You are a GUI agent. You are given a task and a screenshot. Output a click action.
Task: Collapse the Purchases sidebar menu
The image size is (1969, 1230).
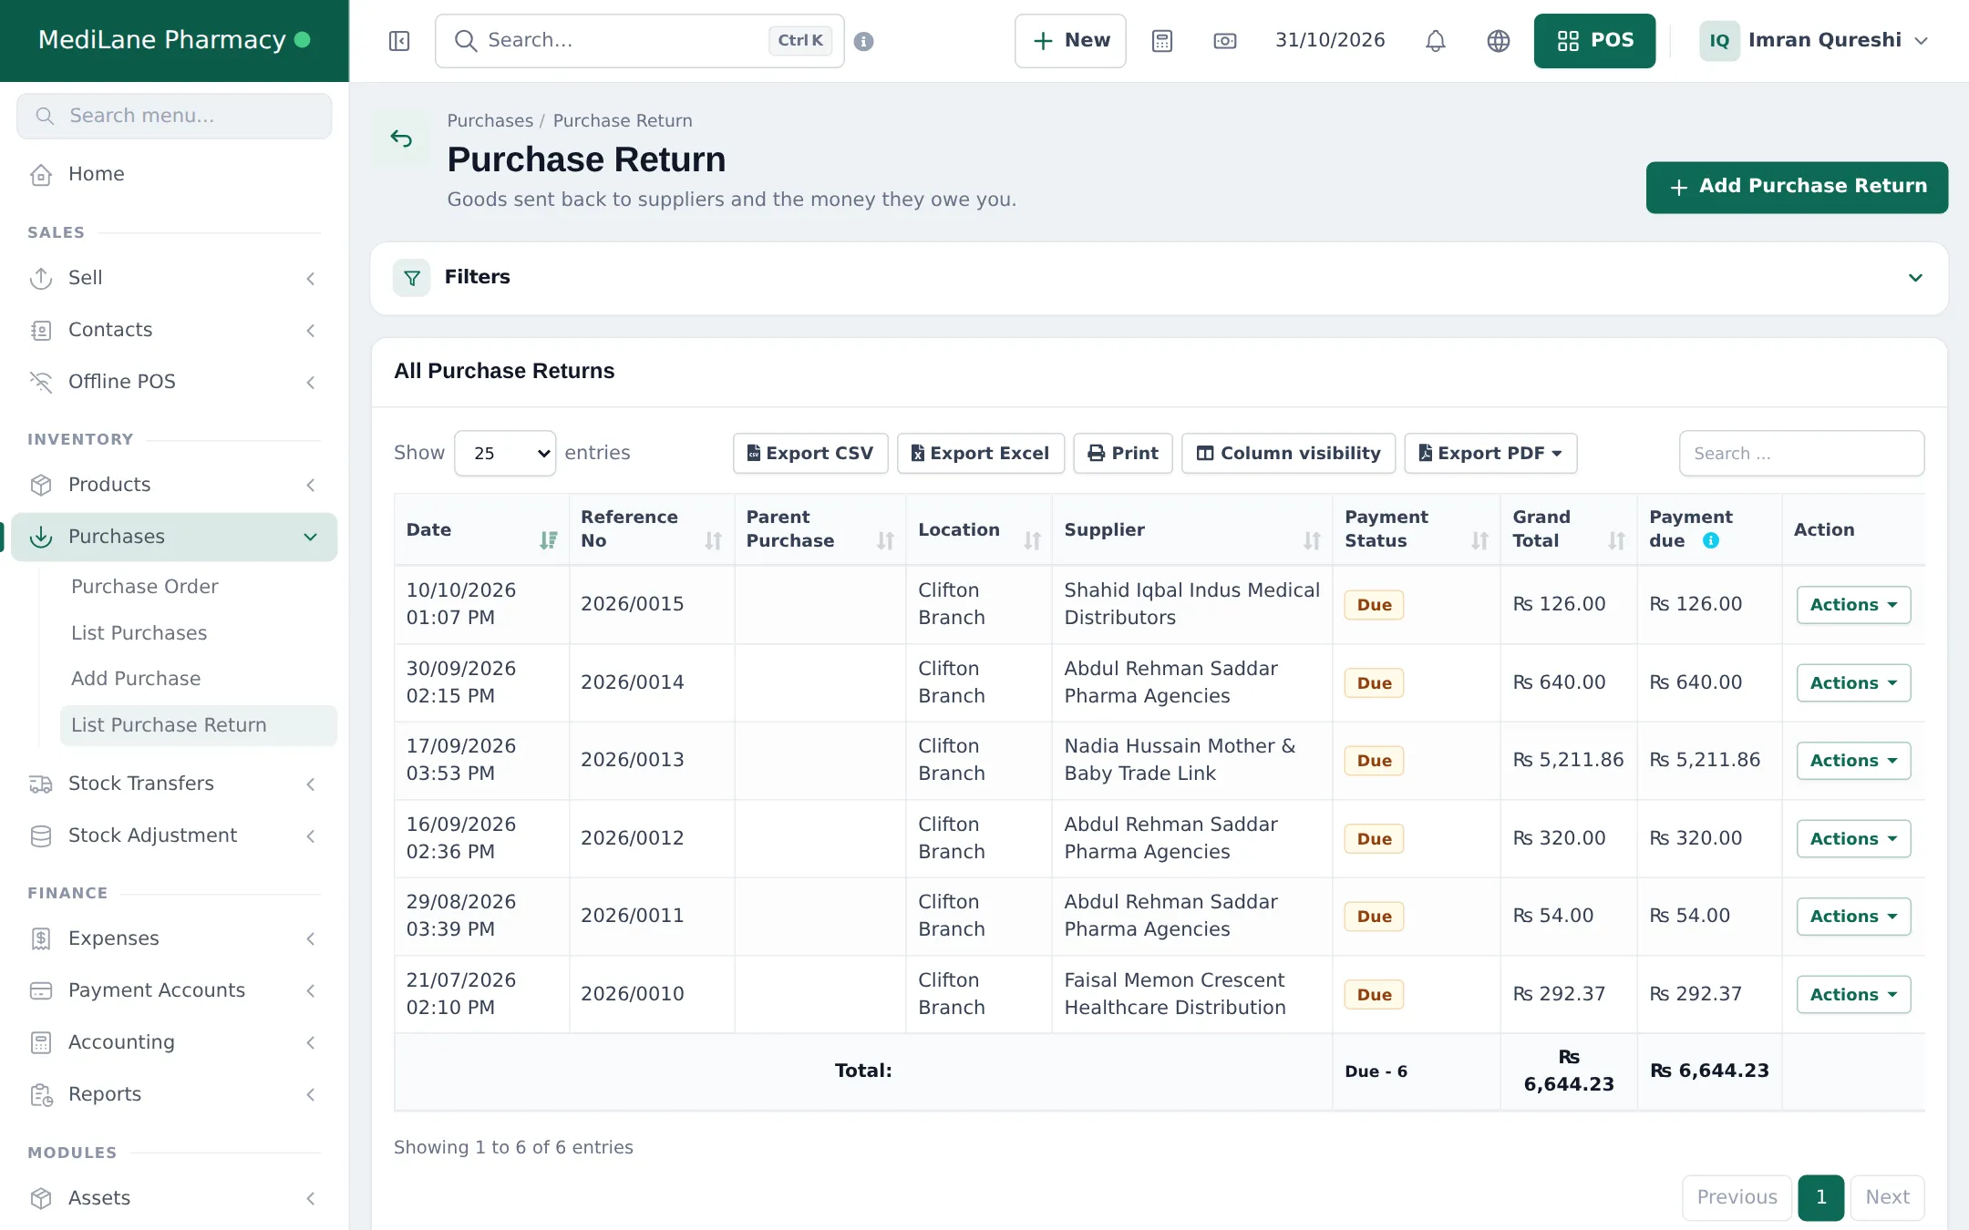point(174,537)
